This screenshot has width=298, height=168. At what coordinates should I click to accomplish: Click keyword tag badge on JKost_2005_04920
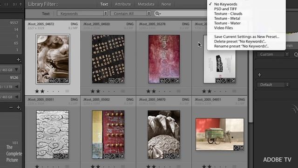coord(117,81)
